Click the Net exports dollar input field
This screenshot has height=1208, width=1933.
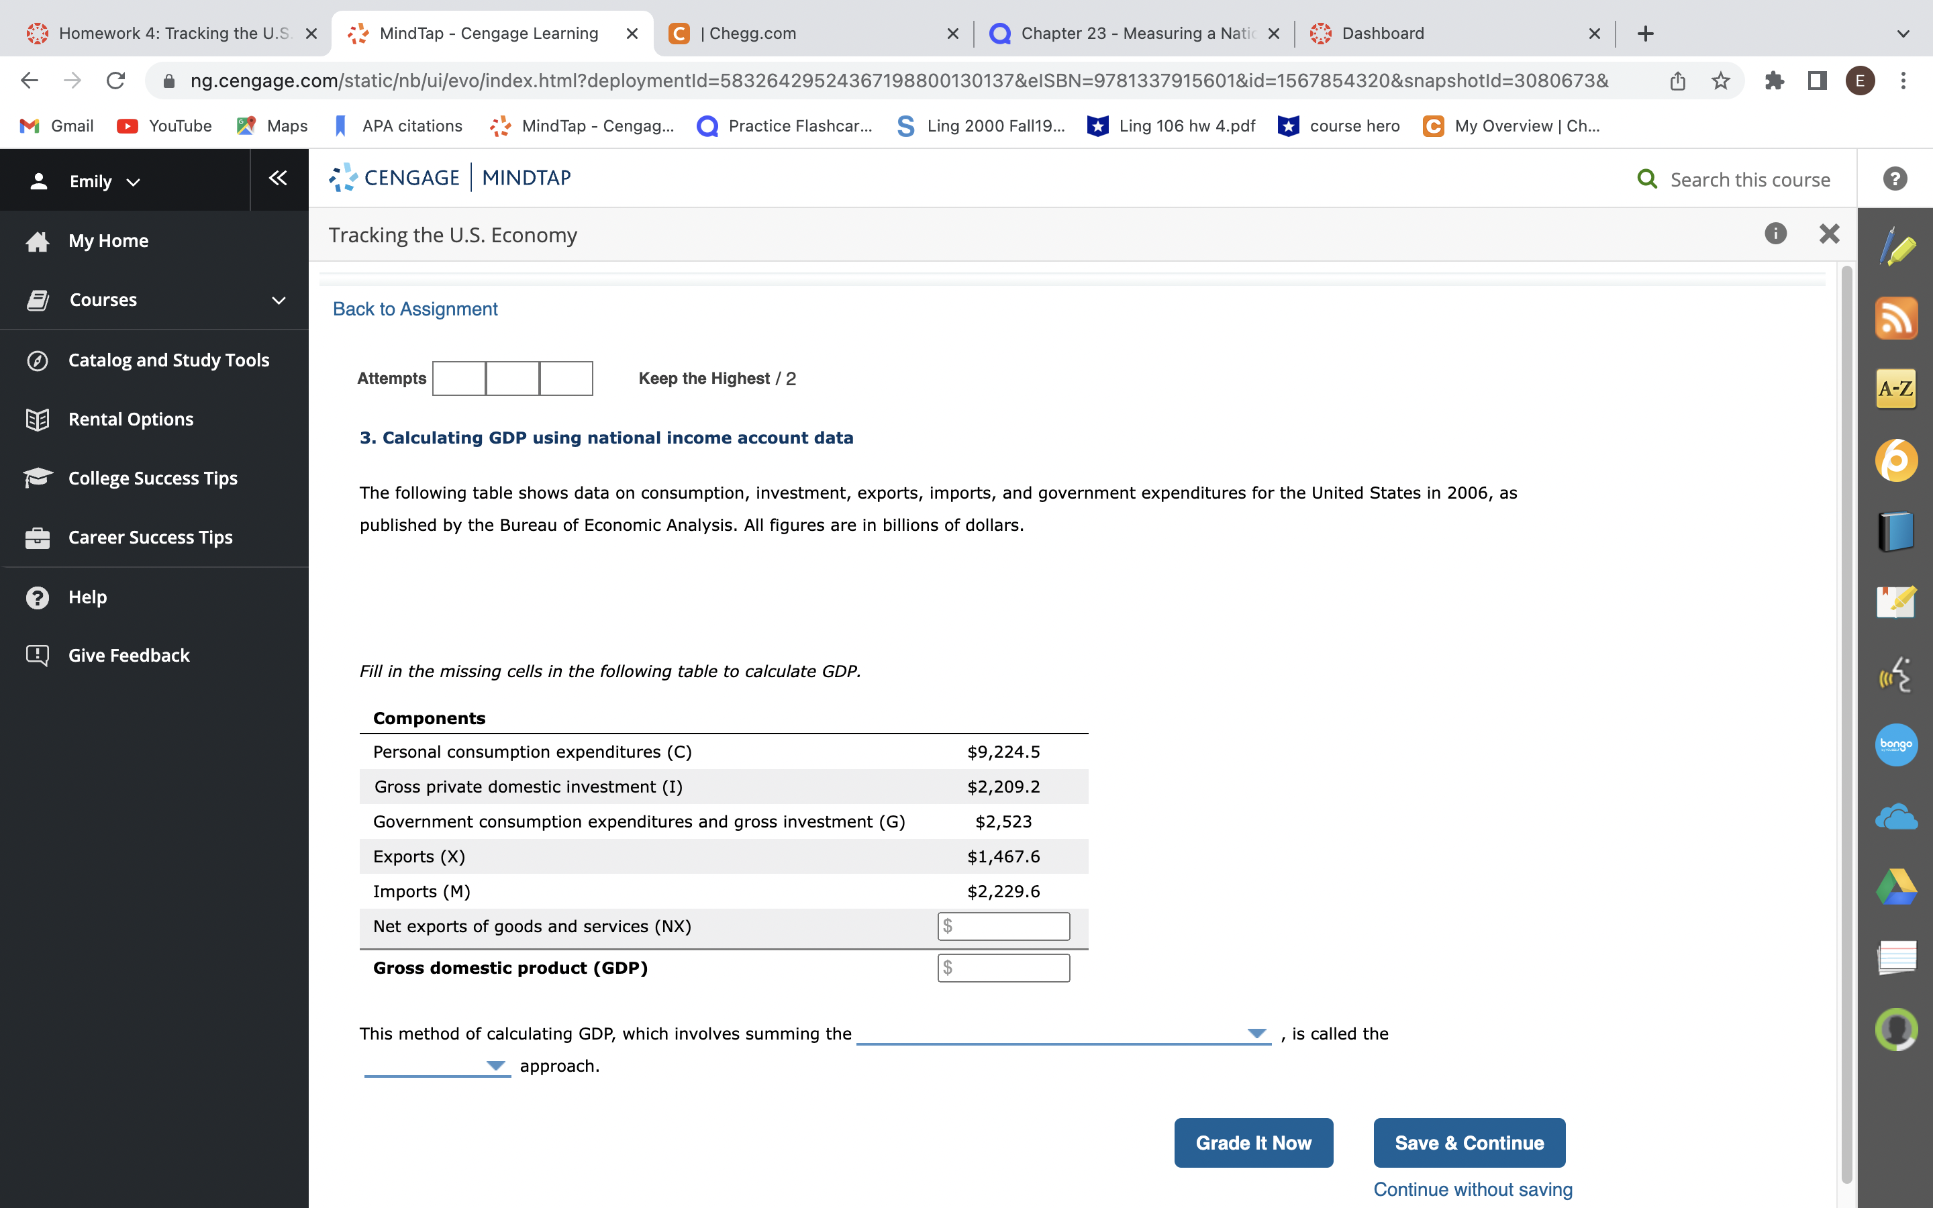point(1003,926)
